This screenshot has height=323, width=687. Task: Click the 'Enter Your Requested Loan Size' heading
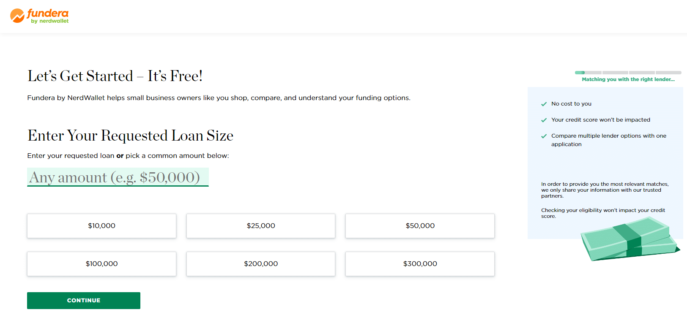click(130, 136)
